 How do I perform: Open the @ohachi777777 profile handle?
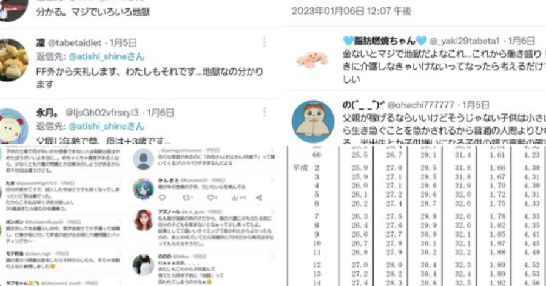(x=420, y=105)
